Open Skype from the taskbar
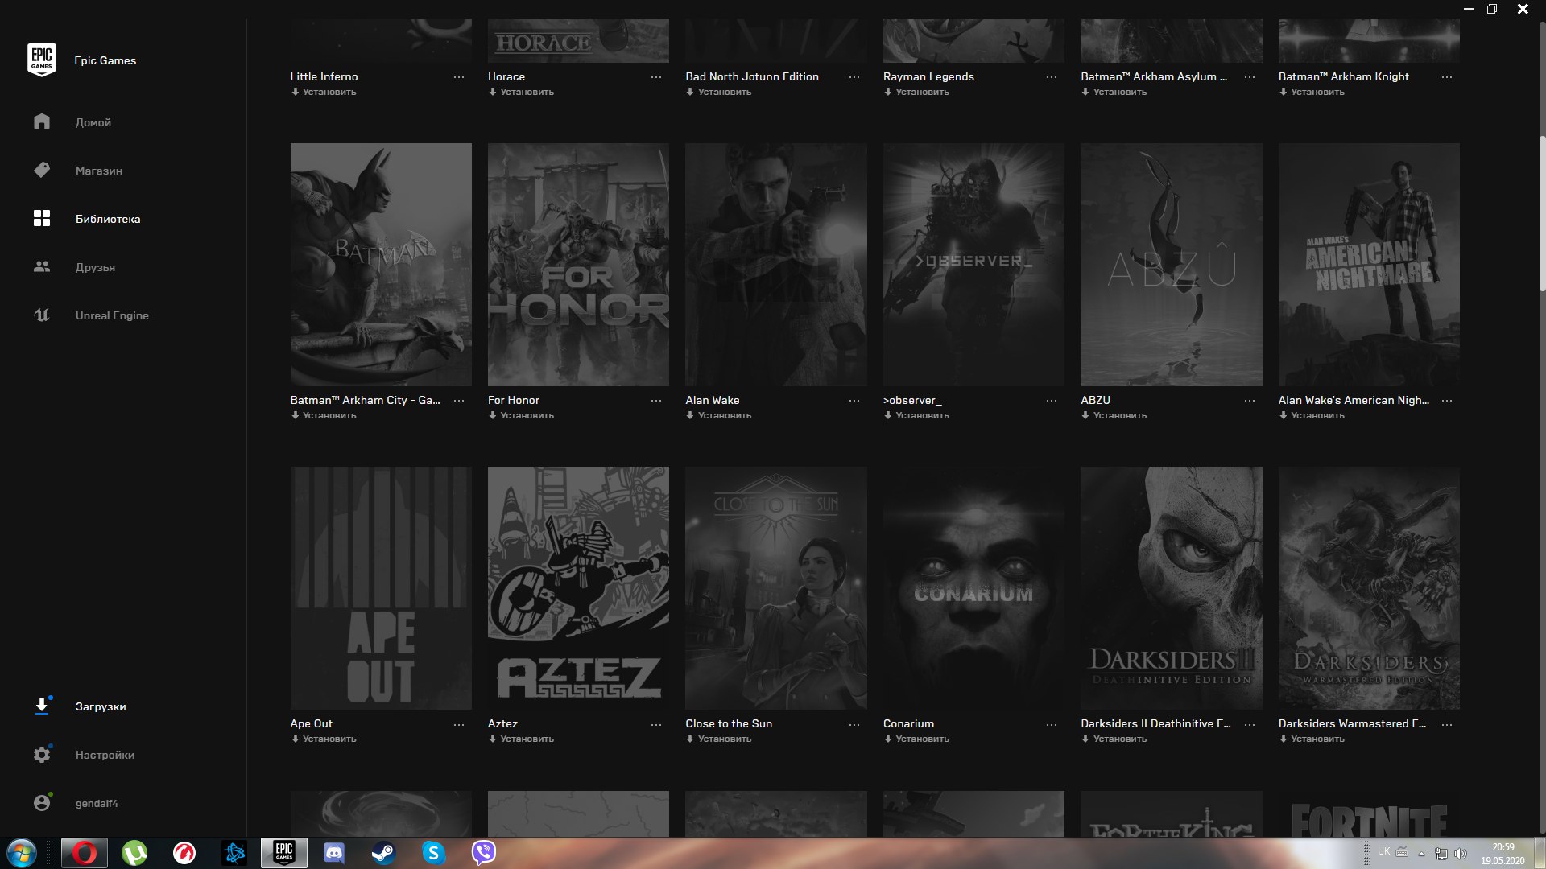1546x869 pixels. coord(433,853)
